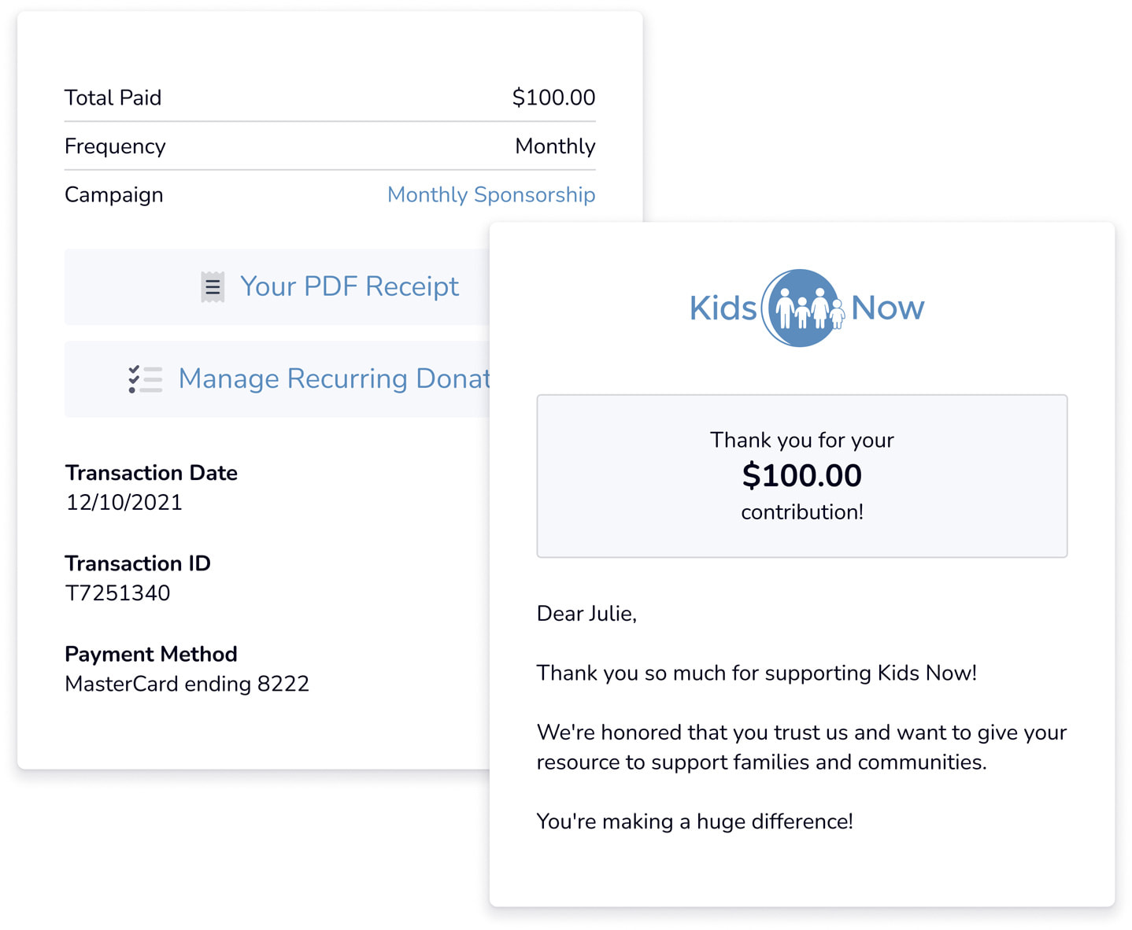Click the Kids text in the logo
Viewport: 1132px width, 930px height.
tap(723, 308)
